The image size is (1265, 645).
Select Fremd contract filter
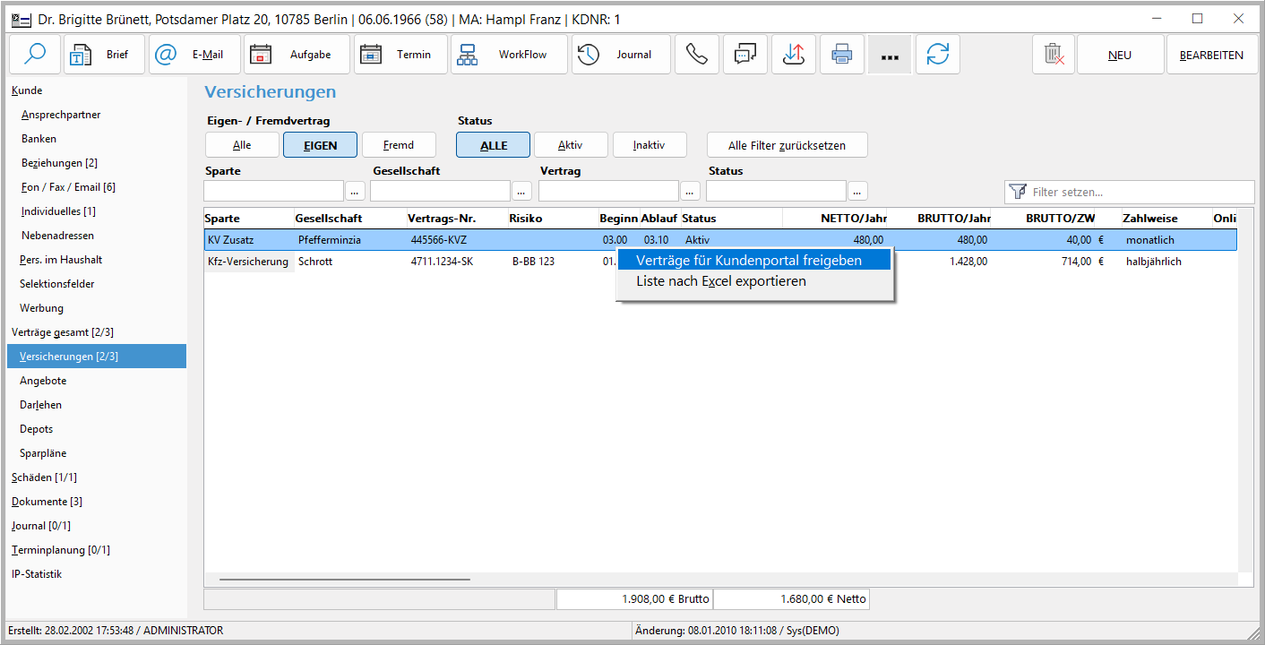click(x=399, y=145)
